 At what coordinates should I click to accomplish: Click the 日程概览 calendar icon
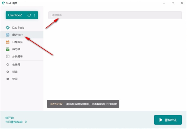8,42
